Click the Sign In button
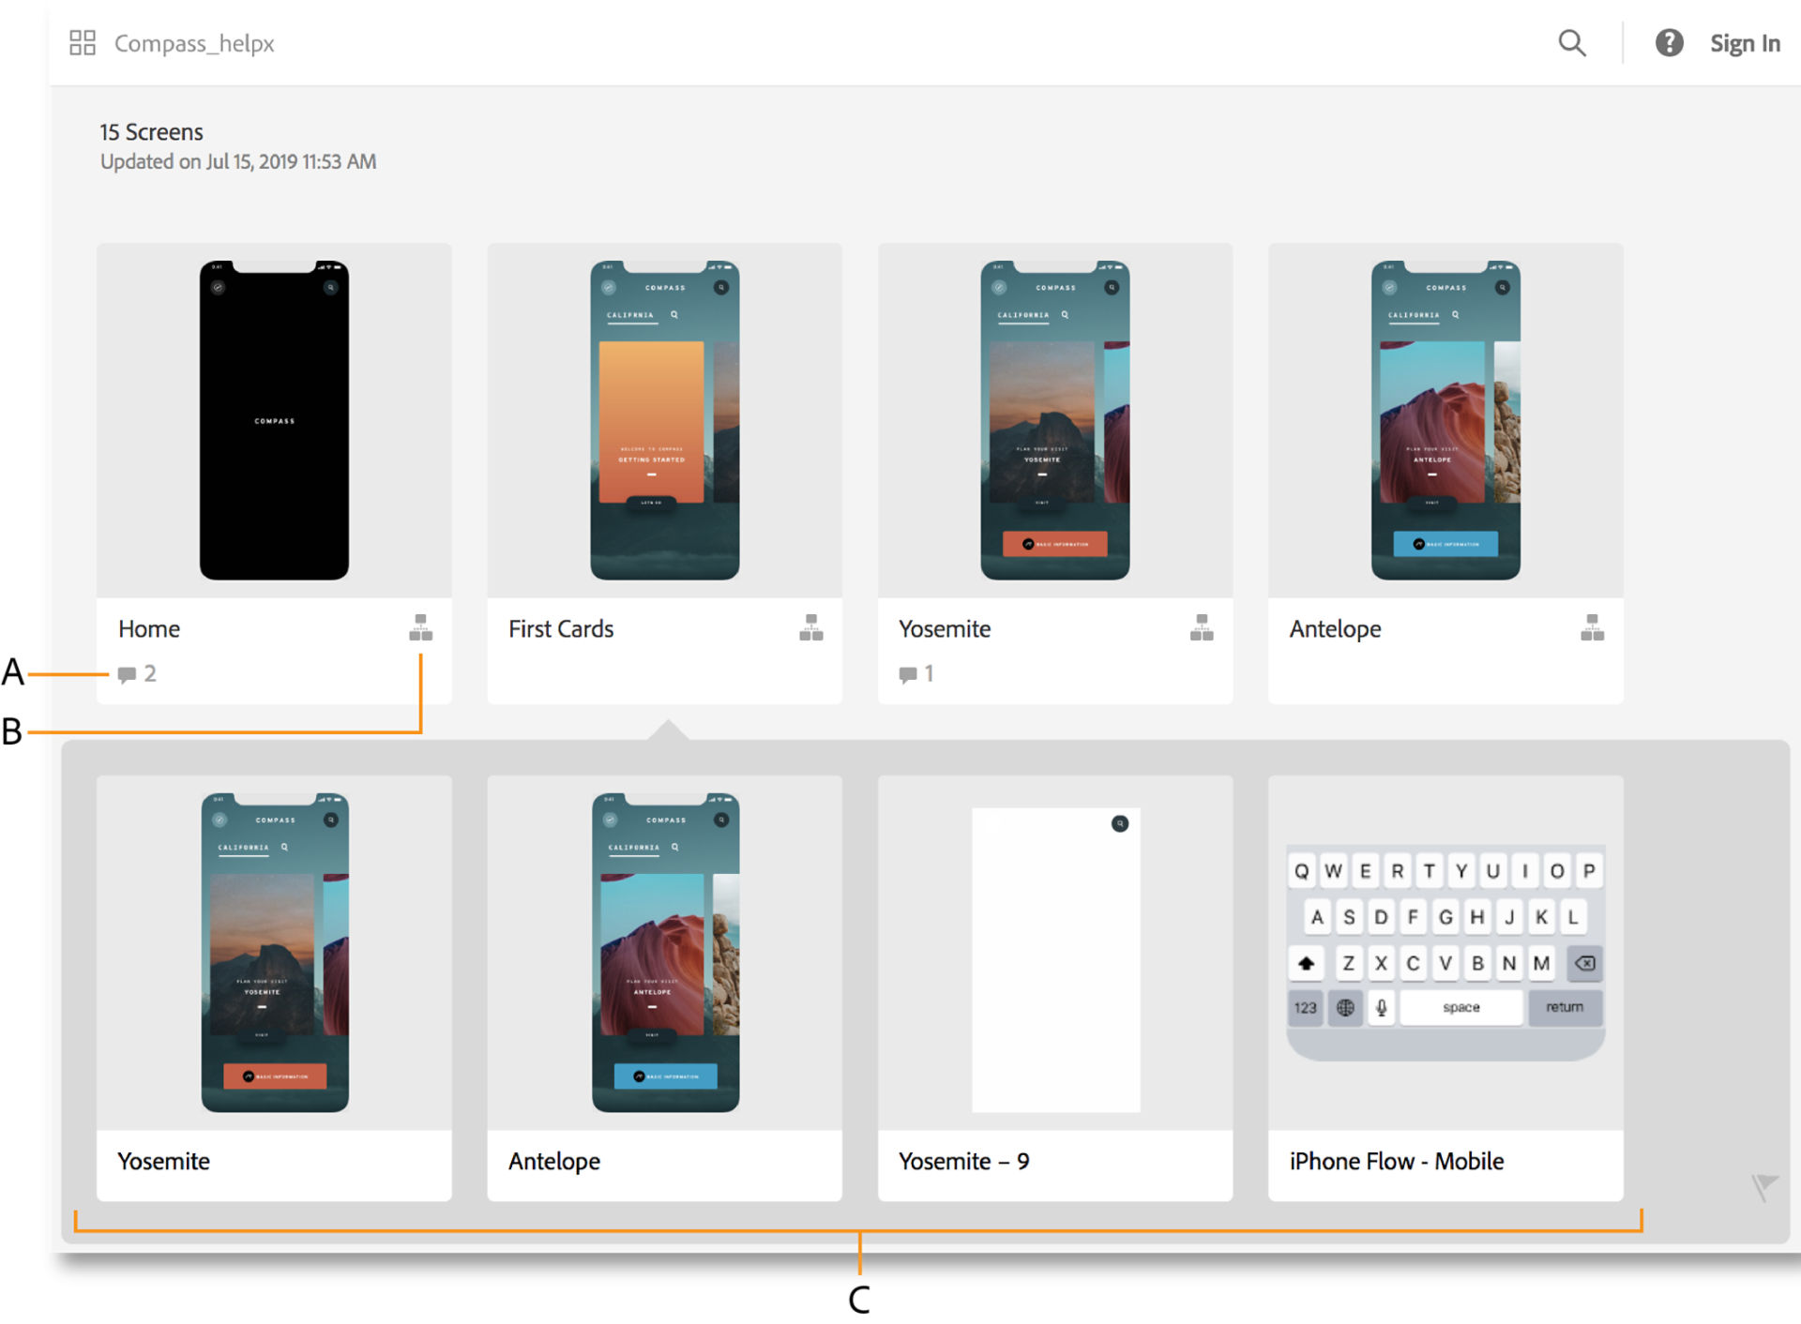This screenshot has height=1324, width=1801. [x=1745, y=43]
